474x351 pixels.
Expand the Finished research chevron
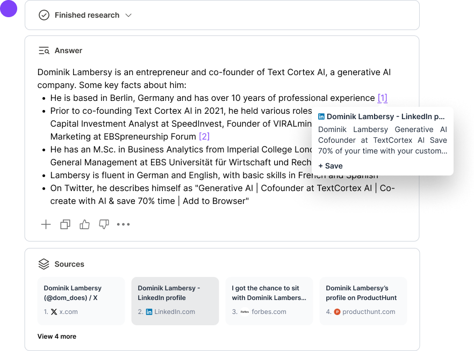coord(128,15)
